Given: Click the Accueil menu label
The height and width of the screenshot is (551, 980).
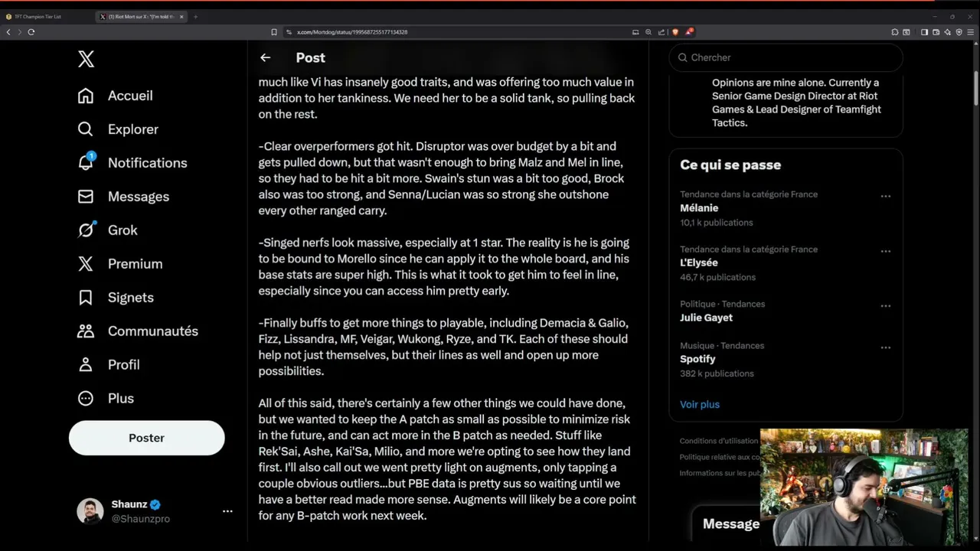Looking at the screenshot, I should 130,96.
